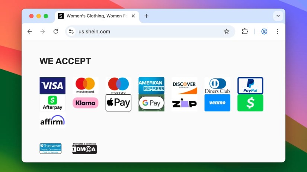Open the Trustwave Trusted Commerce badge
The height and width of the screenshot is (172, 307).
click(x=51, y=149)
